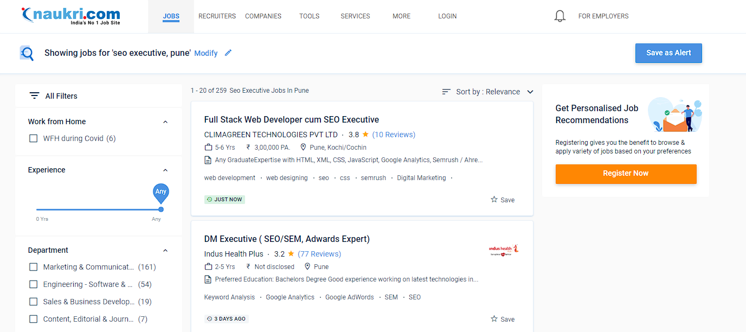
Task: Click the search magnifier icon beside results heading
Action: coord(27,53)
